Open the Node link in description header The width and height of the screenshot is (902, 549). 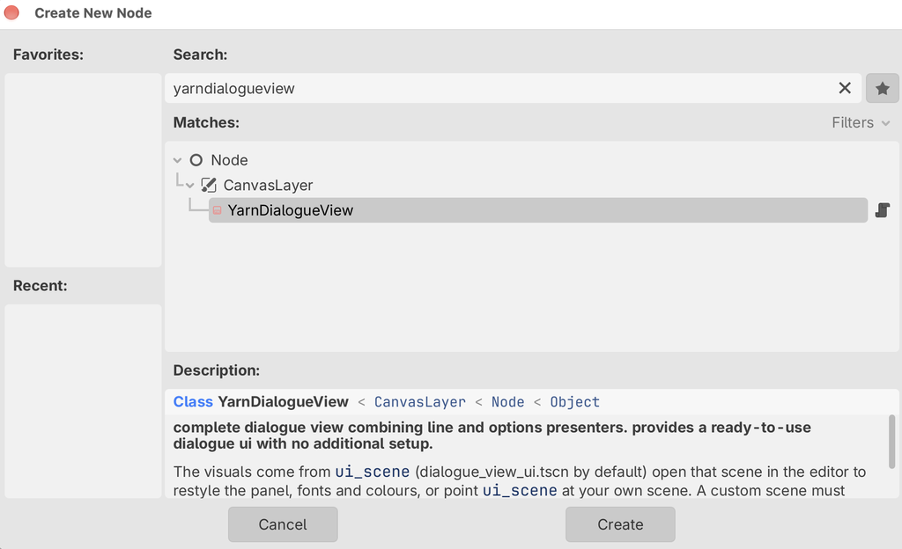click(x=508, y=402)
